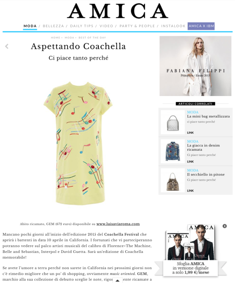The width and height of the screenshot is (235, 283).
Task: Select the MODA navigation tab
Action: [30, 26]
